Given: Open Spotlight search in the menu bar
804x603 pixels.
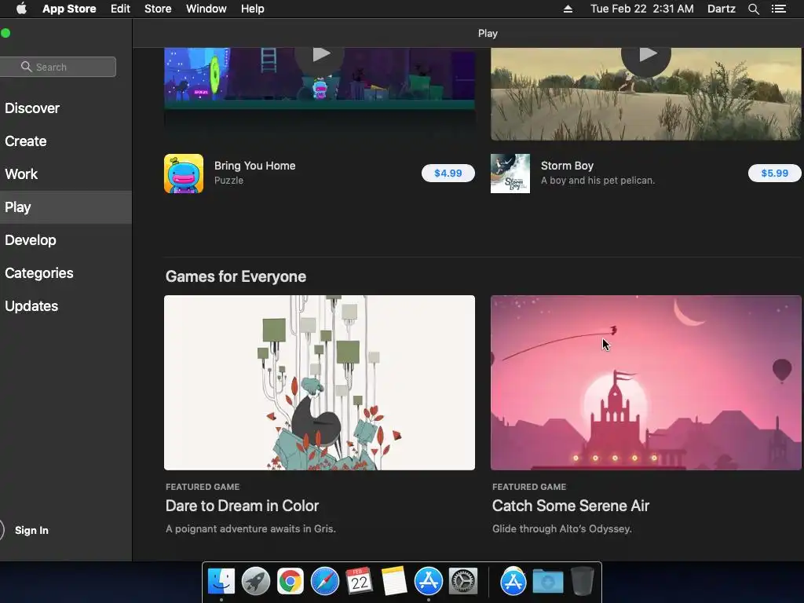Looking at the screenshot, I should (753, 9).
